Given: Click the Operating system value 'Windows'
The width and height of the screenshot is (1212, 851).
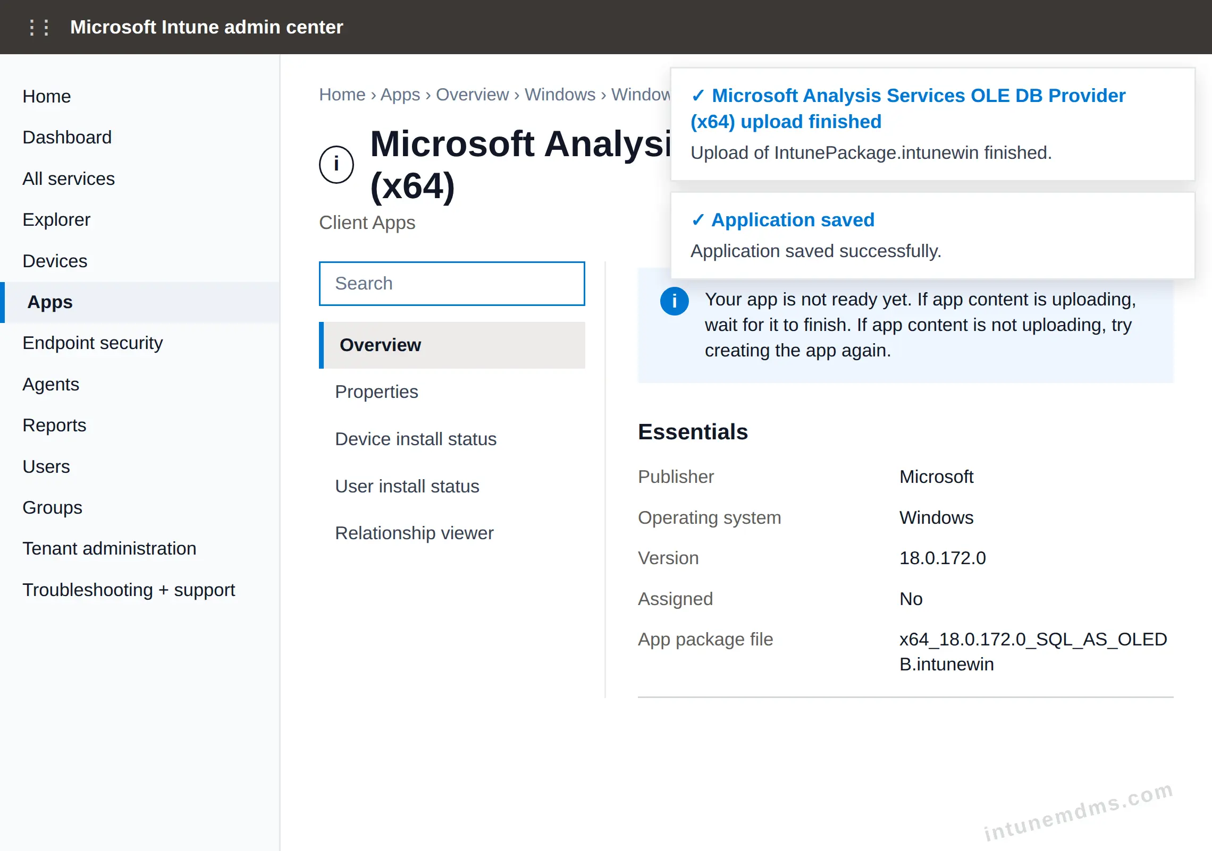Looking at the screenshot, I should coord(936,517).
